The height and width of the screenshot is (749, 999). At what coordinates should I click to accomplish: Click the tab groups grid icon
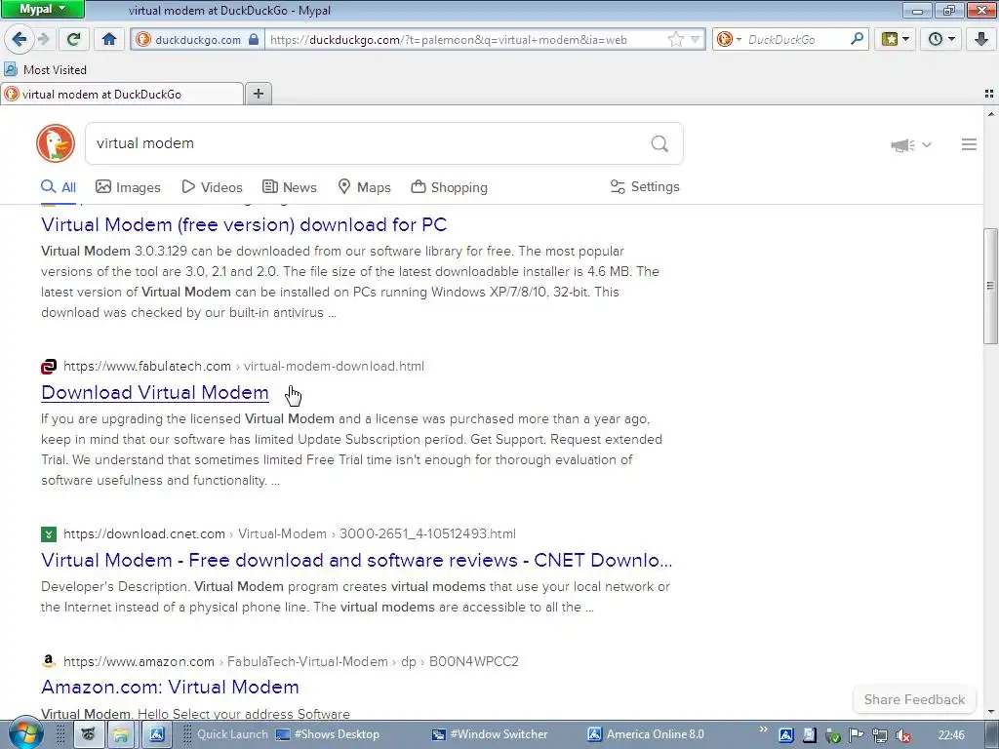click(x=989, y=94)
